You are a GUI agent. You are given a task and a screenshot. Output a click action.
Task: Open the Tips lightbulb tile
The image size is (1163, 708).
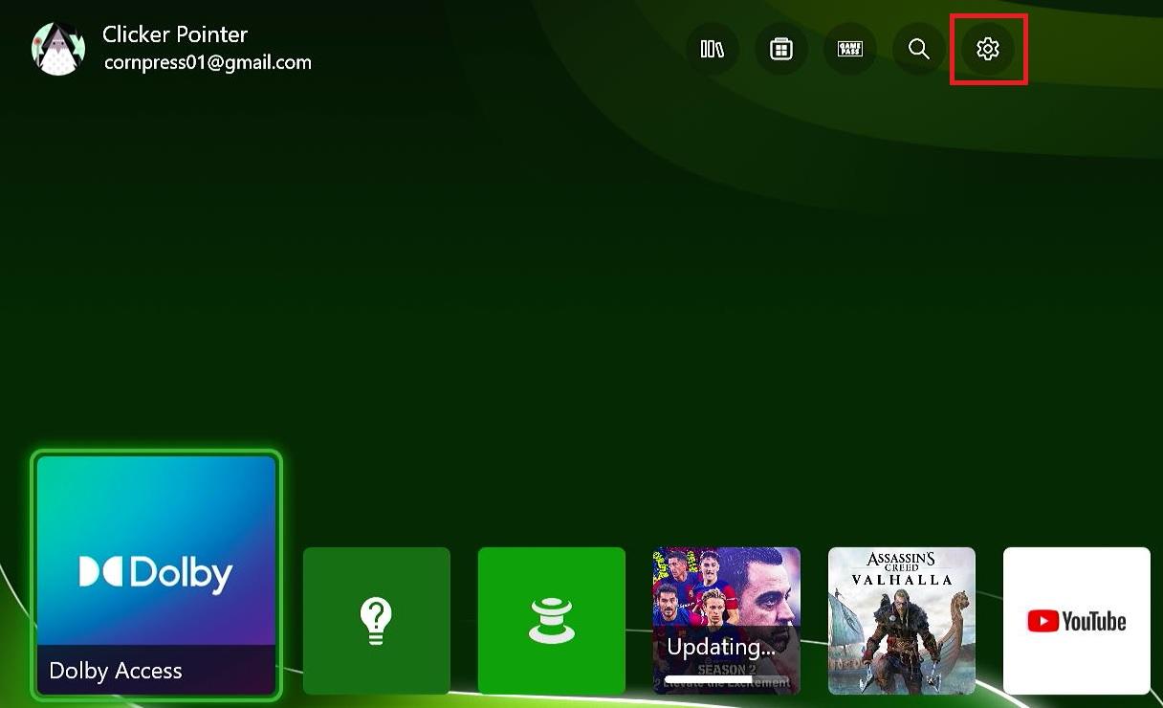(x=377, y=621)
